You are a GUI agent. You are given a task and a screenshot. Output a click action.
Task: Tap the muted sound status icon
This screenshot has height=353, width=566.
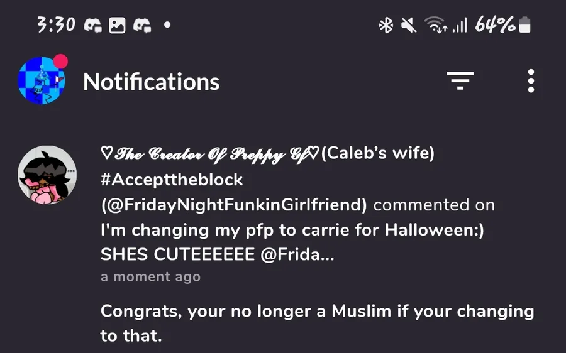point(409,25)
